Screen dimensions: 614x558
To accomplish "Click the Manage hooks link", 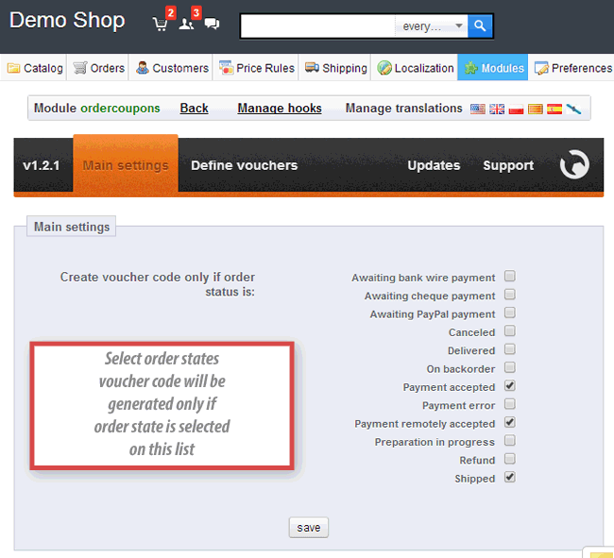I will (280, 108).
